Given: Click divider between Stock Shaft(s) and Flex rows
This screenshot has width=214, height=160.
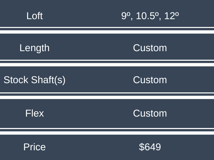Looking at the screenshot, I should click(107, 97).
